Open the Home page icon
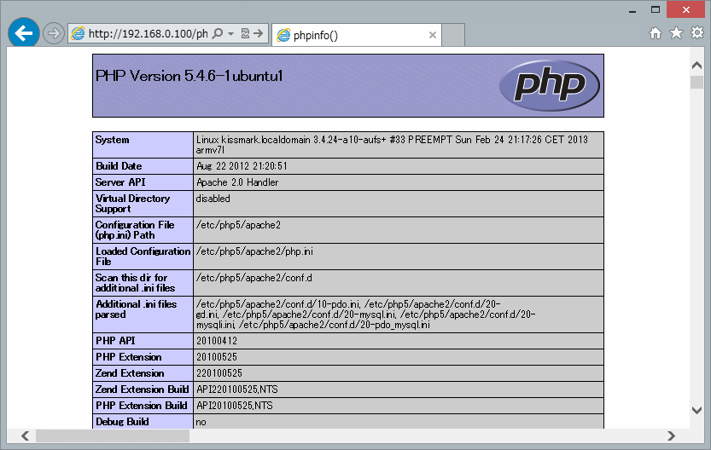711x450 pixels. 656,33
